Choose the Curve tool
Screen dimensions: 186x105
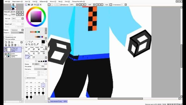click(28, 57)
